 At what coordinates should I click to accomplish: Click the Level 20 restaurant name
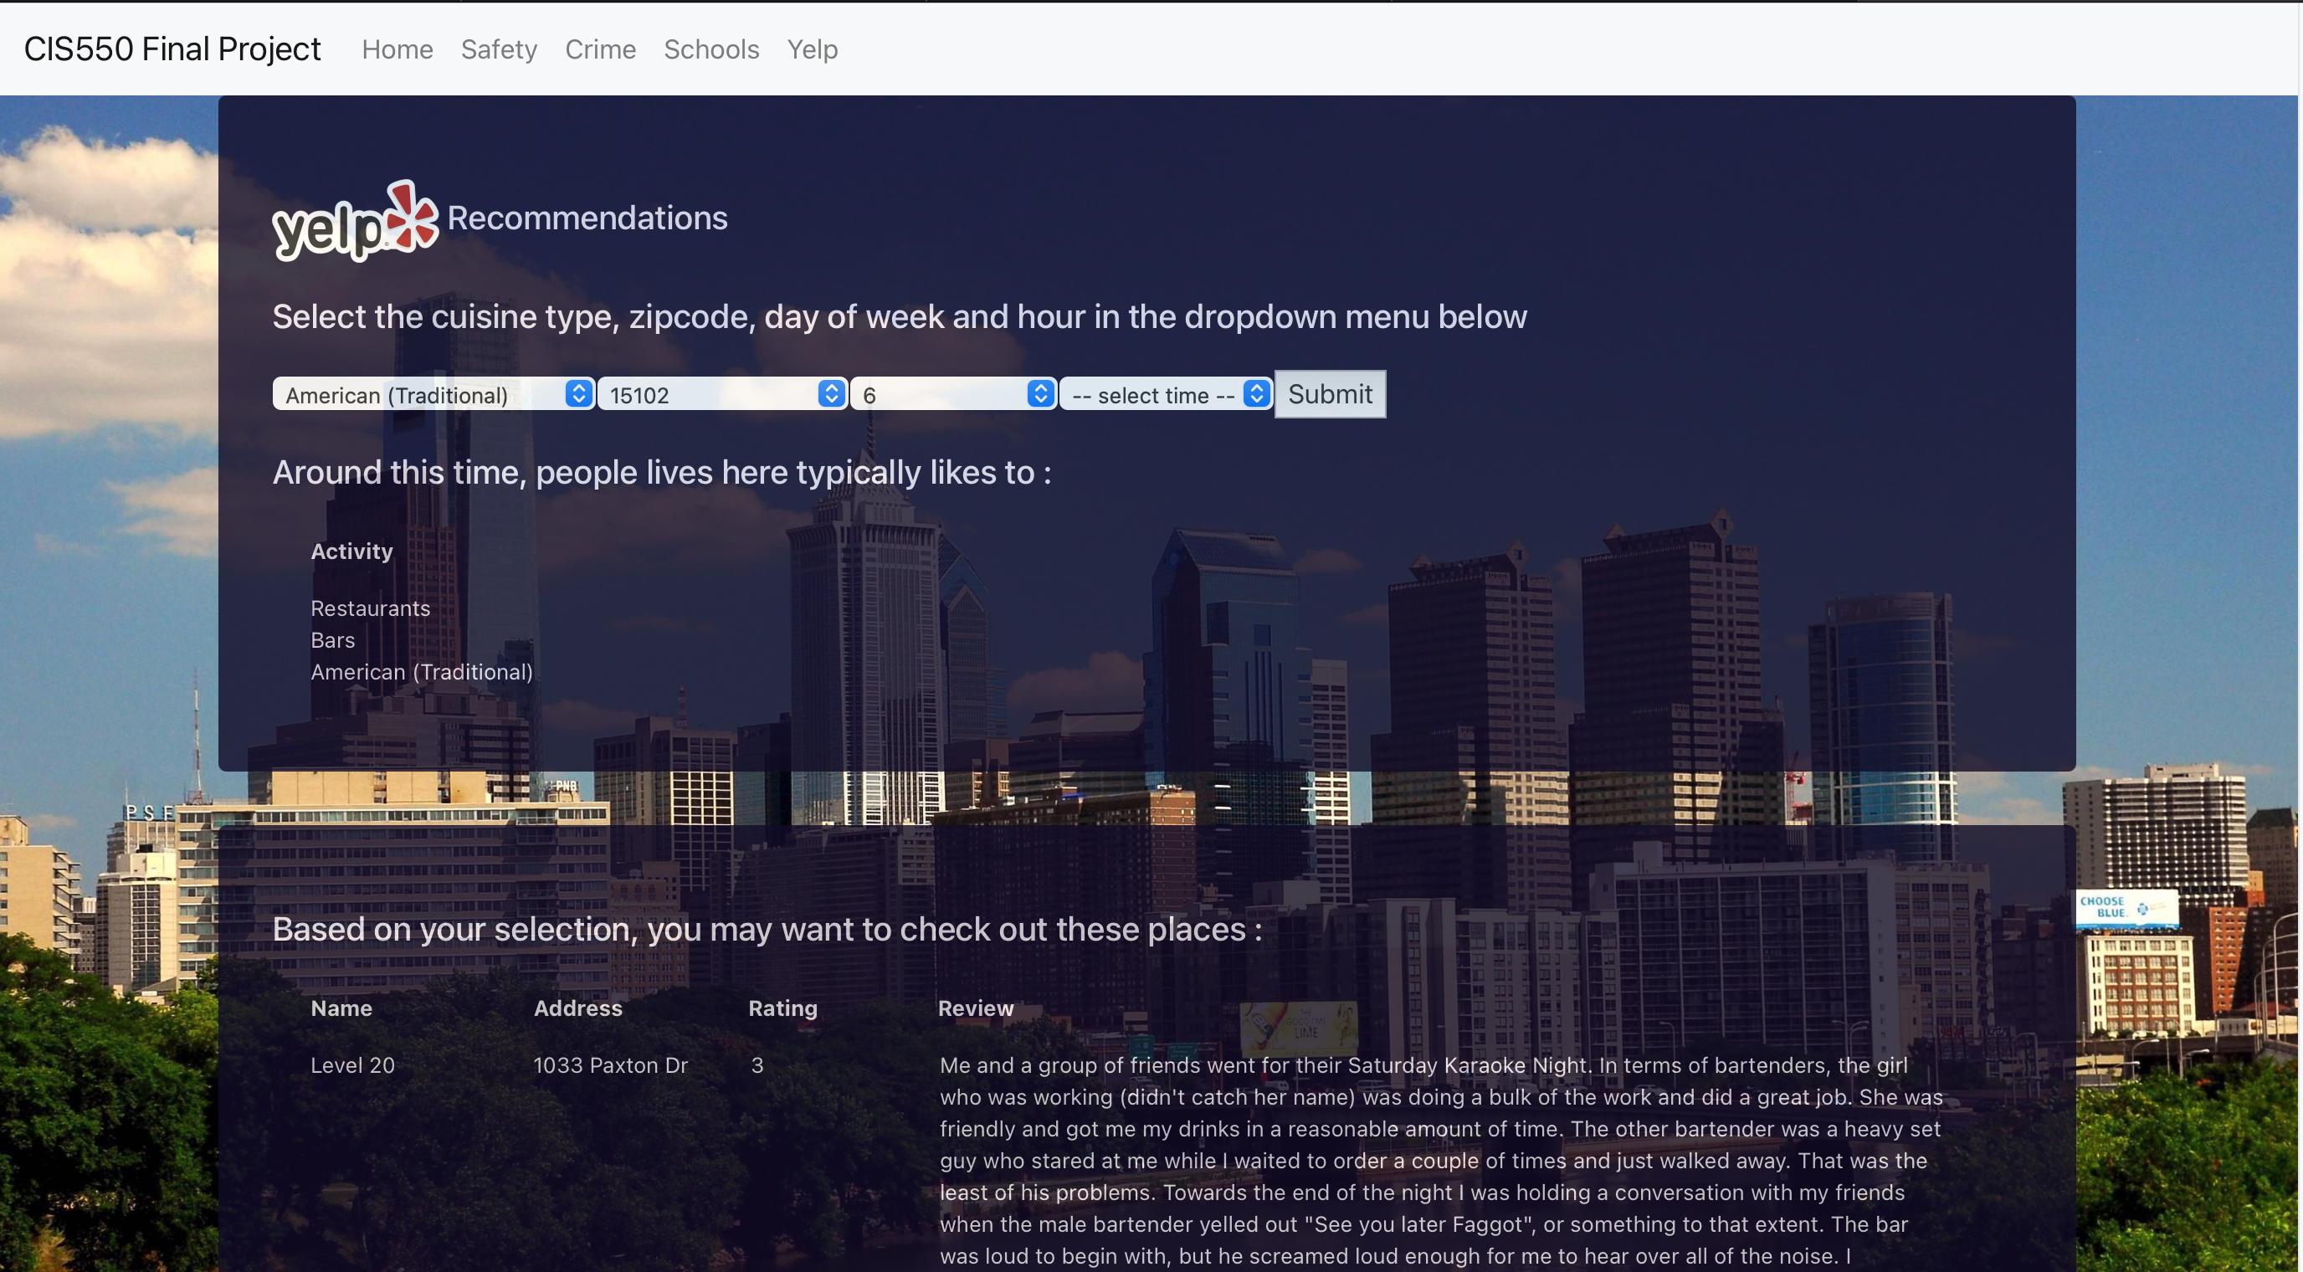click(352, 1065)
